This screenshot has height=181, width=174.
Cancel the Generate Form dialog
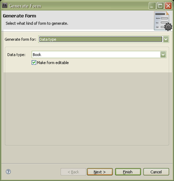pos(156,172)
